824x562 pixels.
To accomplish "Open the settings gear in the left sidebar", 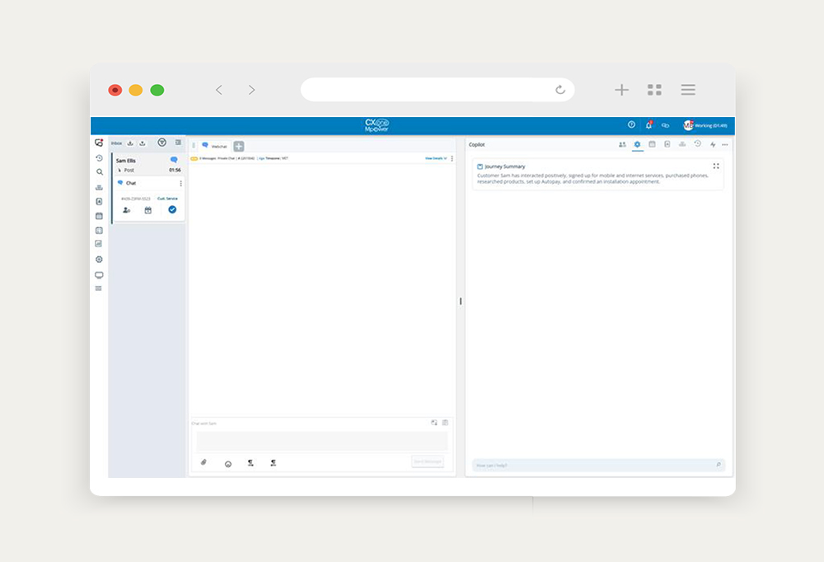I will point(99,259).
